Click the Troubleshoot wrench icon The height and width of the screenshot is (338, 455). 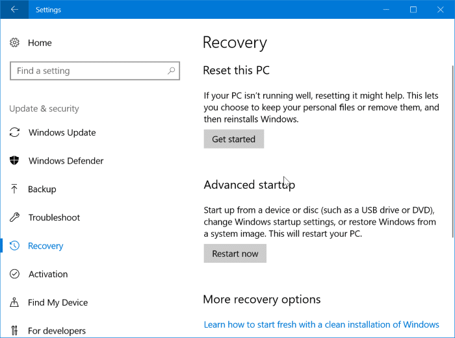[15, 217]
